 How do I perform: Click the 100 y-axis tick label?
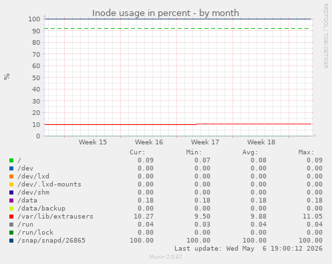pos(34,19)
